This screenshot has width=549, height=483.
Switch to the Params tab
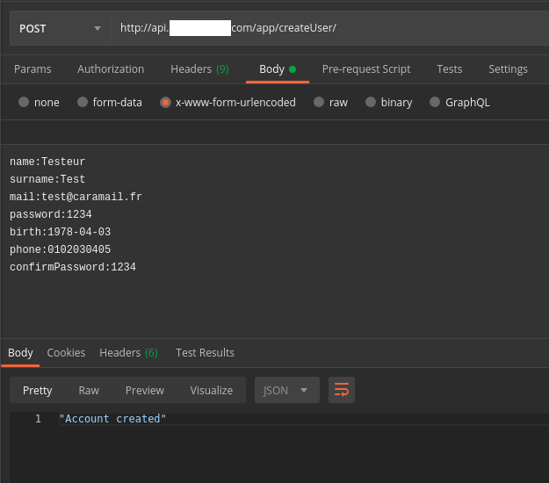[33, 69]
